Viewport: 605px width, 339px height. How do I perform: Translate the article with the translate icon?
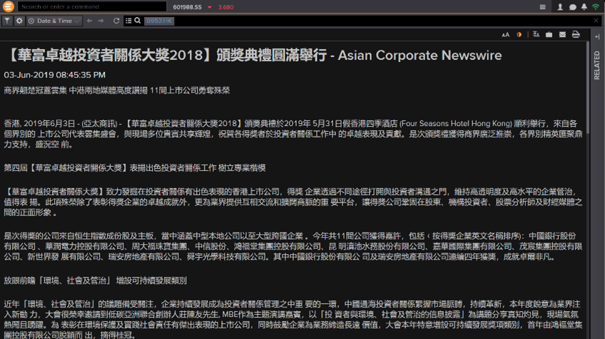[x=536, y=34]
